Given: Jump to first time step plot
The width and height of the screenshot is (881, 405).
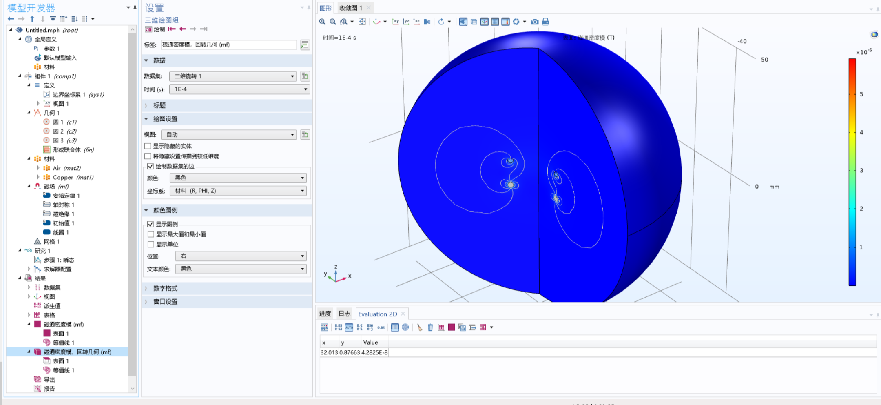Looking at the screenshot, I should pyautogui.click(x=172, y=29).
